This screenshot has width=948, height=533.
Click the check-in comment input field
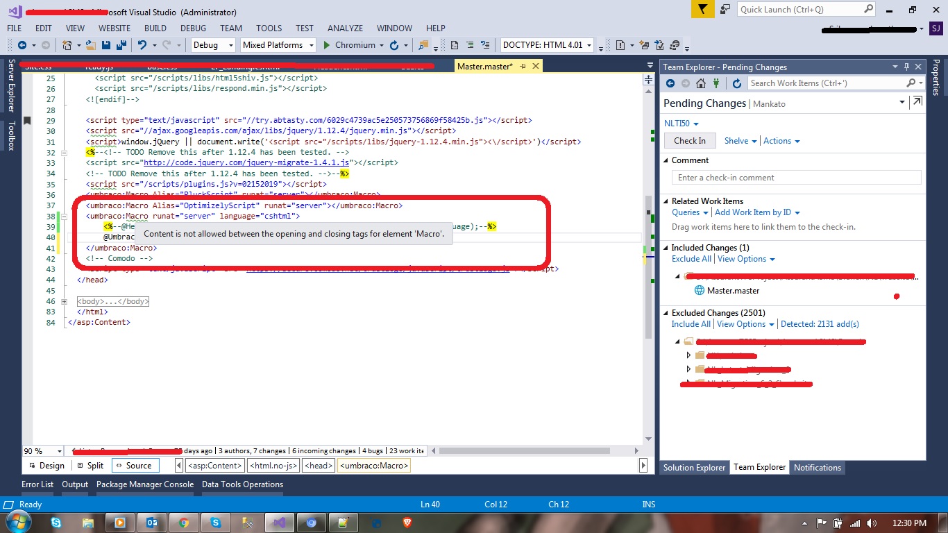click(796, 178)
